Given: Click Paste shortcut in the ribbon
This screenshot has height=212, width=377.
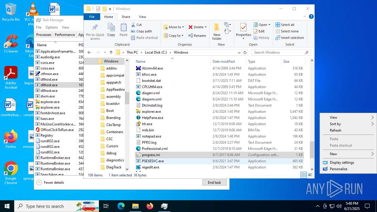Looking at the screenshot, I should [144, 38].
